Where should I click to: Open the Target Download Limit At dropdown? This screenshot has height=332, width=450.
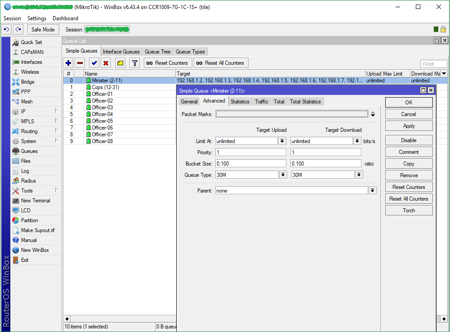click(357, 141)
